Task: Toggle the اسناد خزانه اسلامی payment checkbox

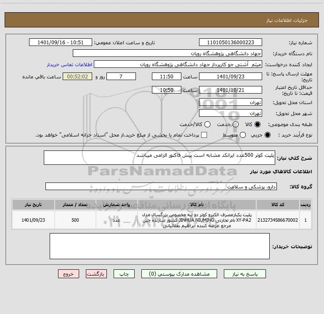Action: pos(204,135)
